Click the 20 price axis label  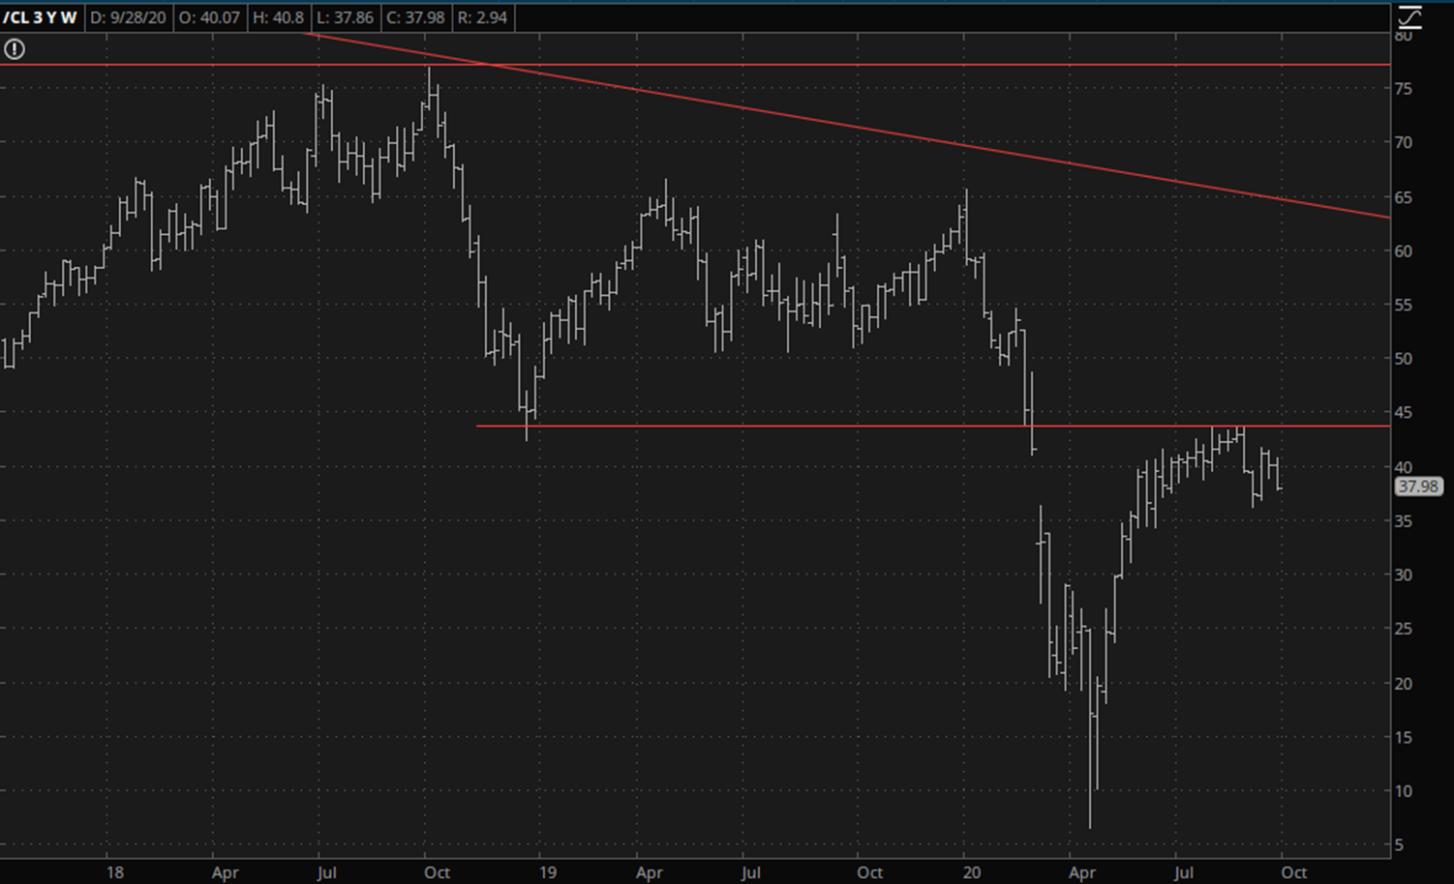tap(1403, 684)
